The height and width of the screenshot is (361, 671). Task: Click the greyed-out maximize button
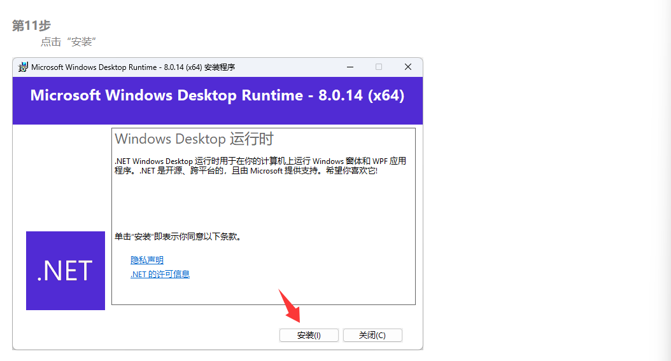[x=379, y=67]
